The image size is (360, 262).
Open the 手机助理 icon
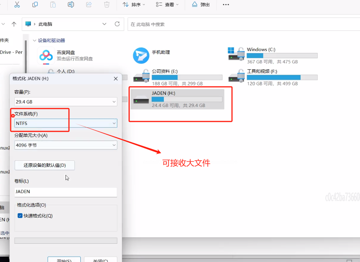click(141, 56)
